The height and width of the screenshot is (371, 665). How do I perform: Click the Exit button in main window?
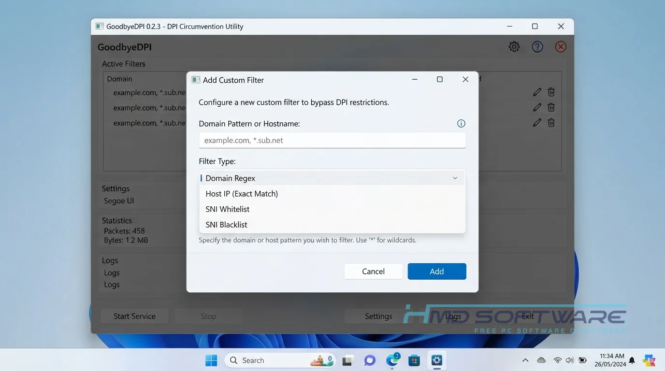pos(527,316)
